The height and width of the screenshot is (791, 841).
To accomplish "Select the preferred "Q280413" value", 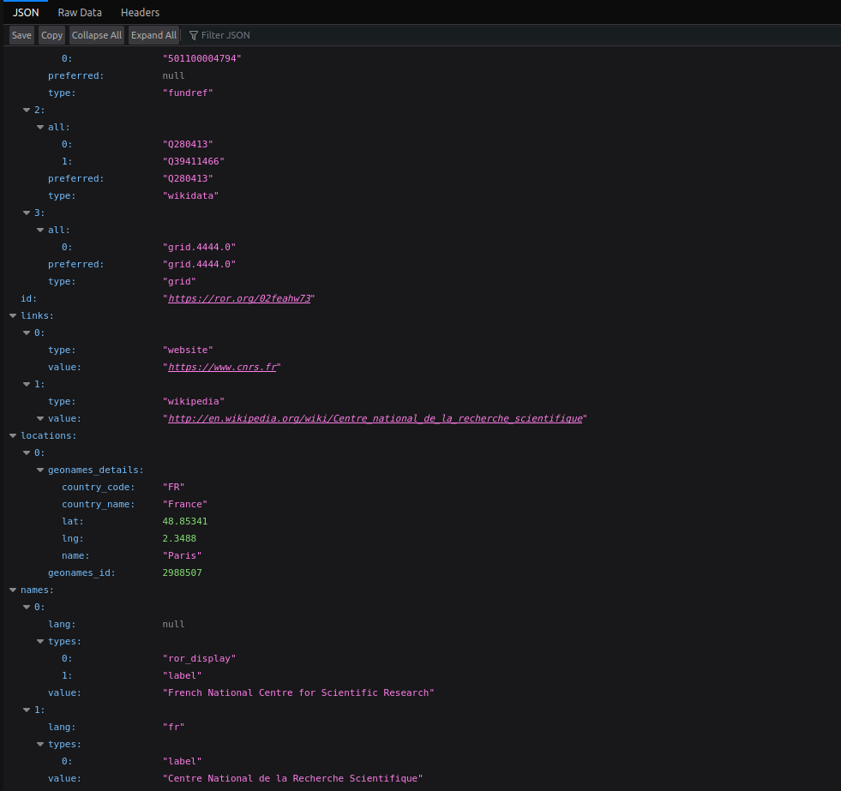I will [x=188, y=178].
